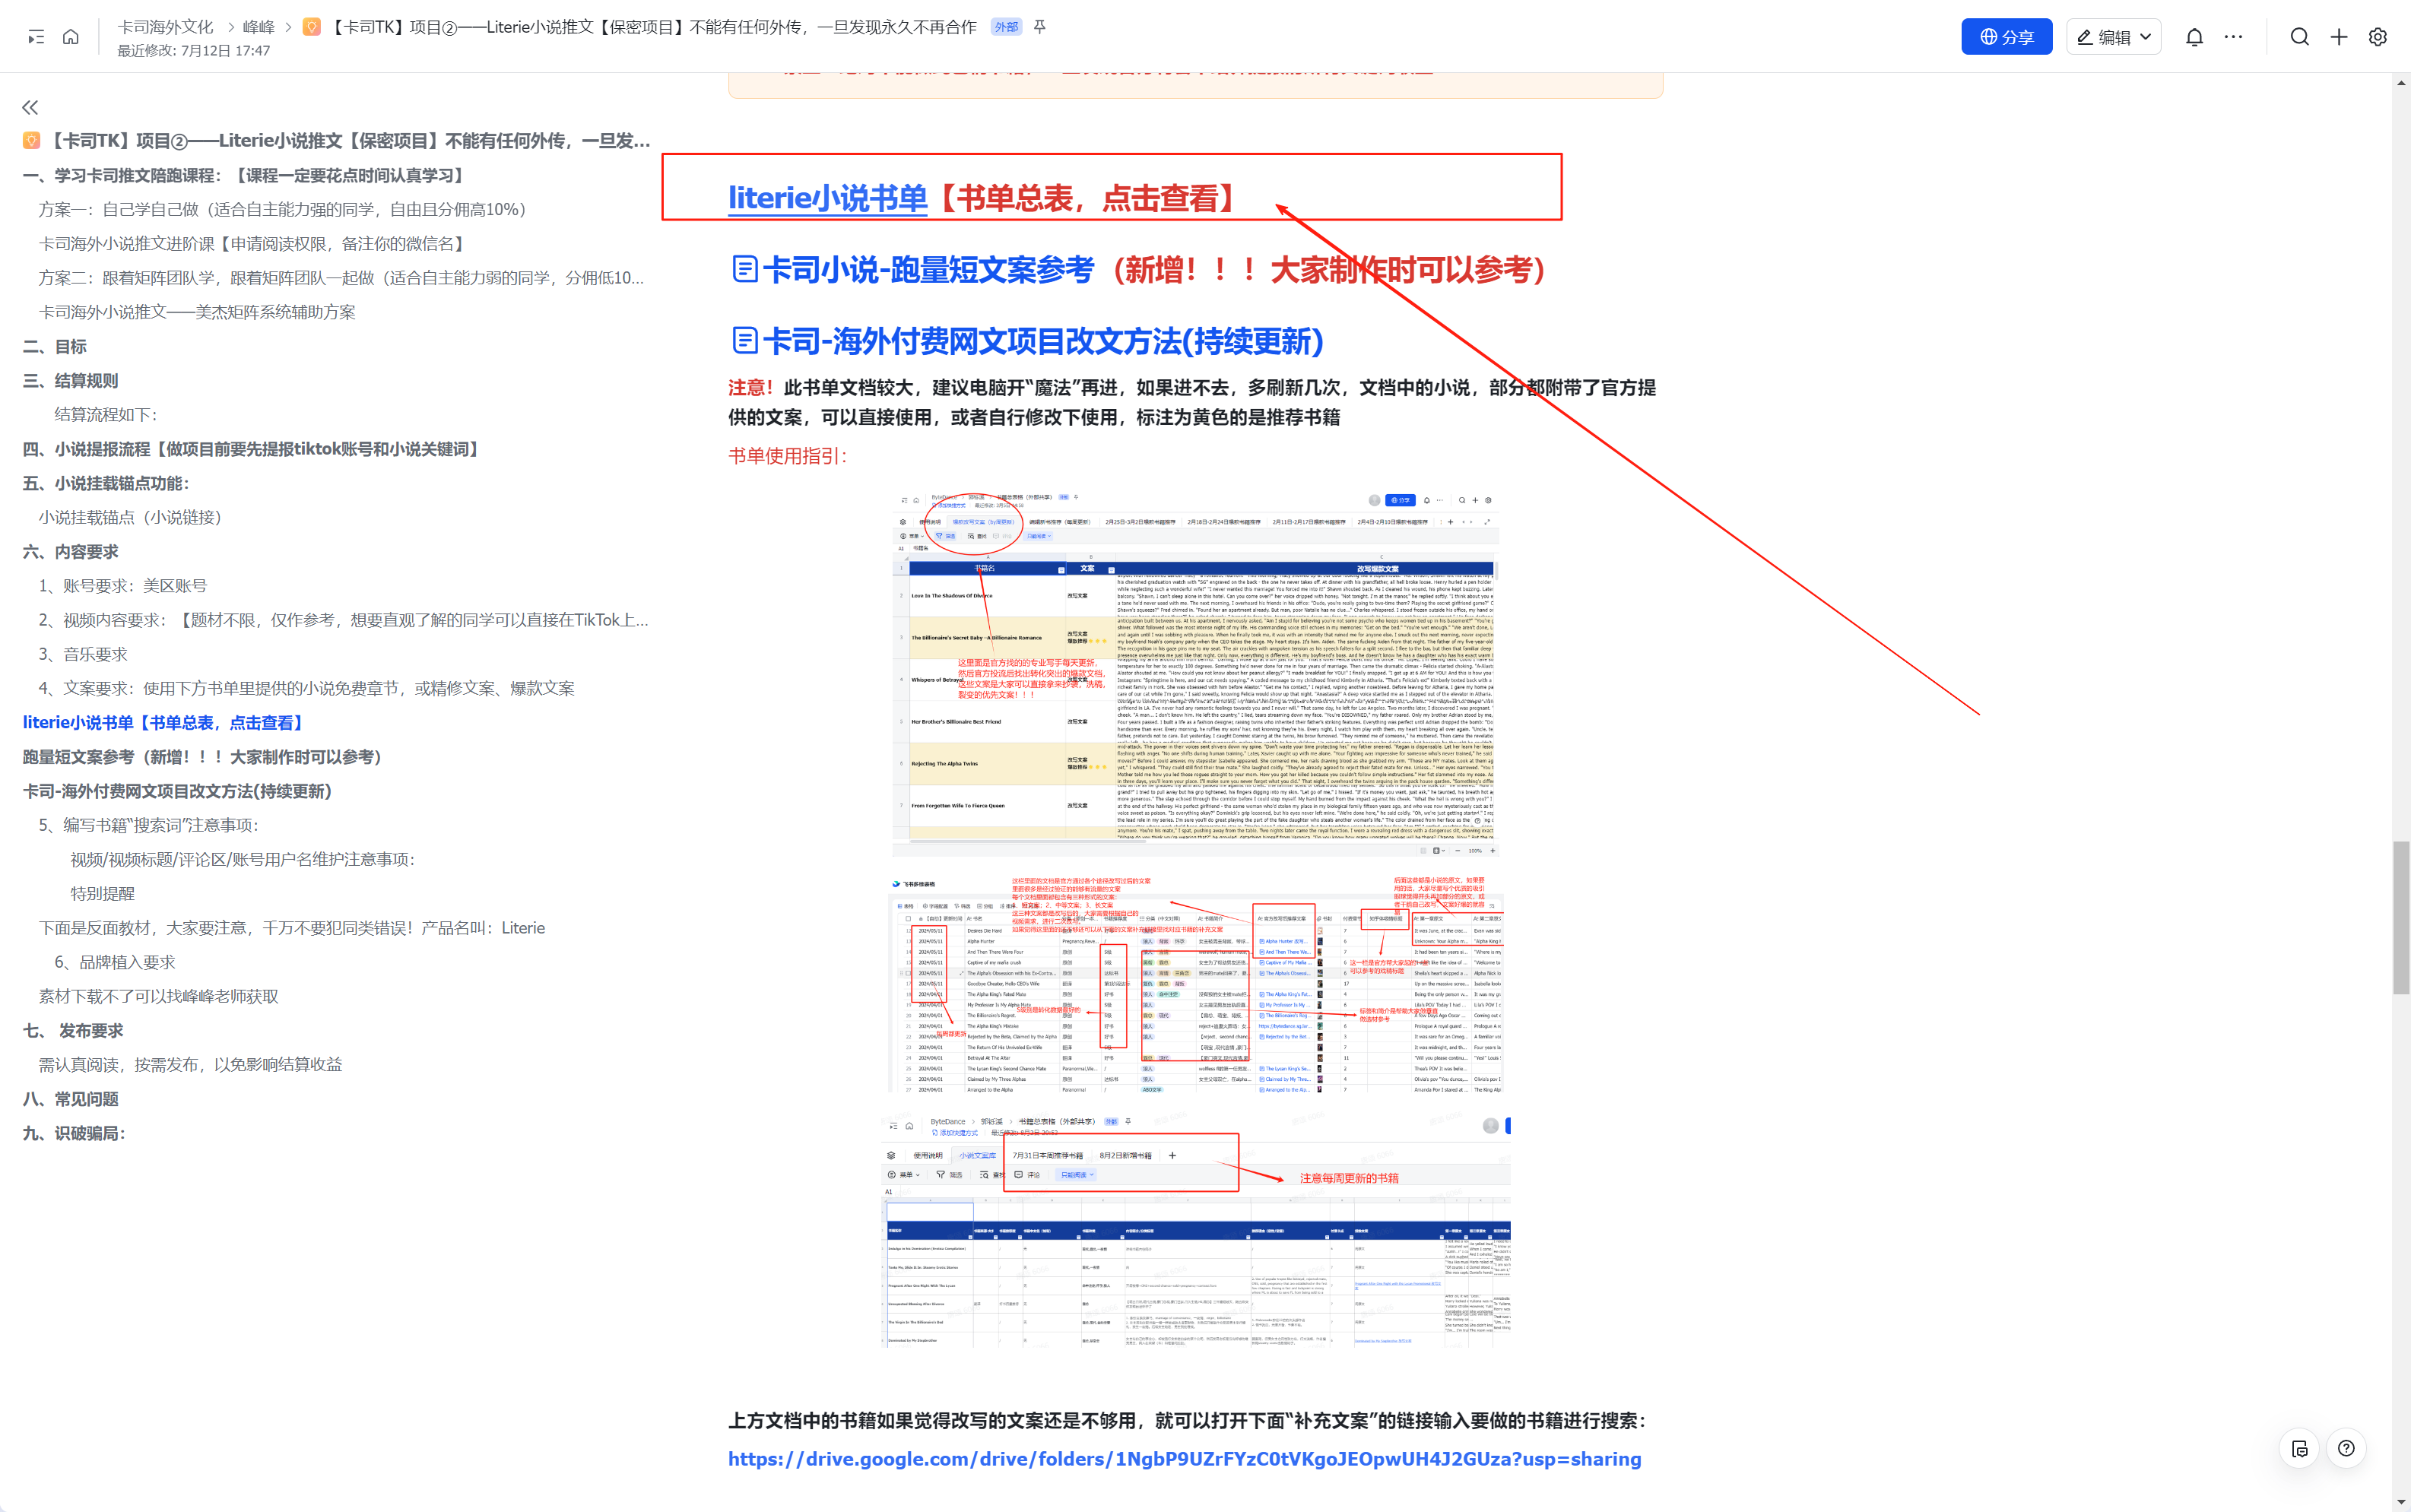Jump to section 一、学习卡司推文陪跑课程
The width and height of the screenshot is (2411, 1512).
pyautogui.click(x=246, y=175)
